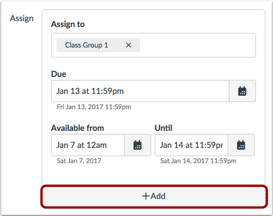Click Sat Jan 7, 2017 helper text

79,161
